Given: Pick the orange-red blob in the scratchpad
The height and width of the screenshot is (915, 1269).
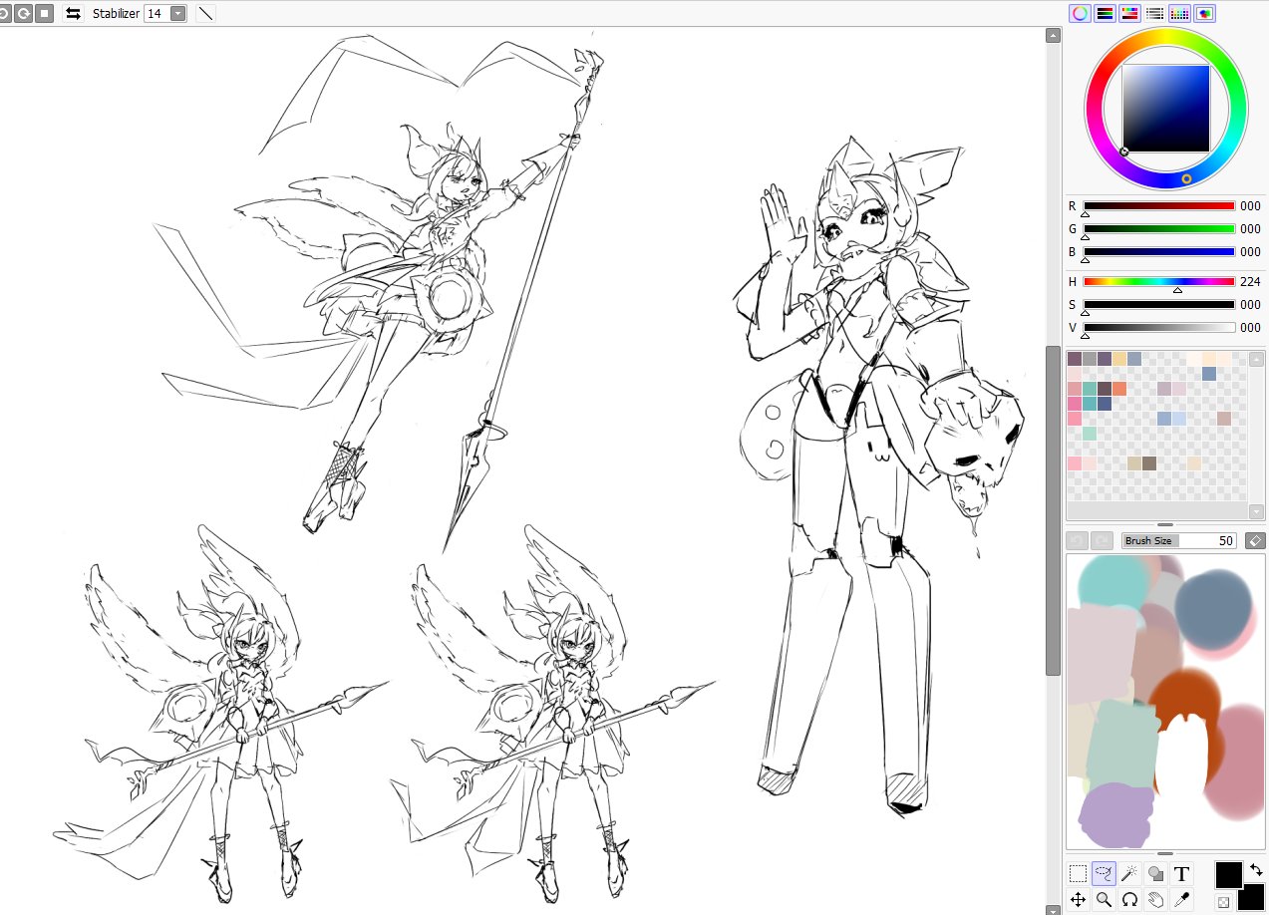Looking at the screenshot, I should tap(1186, 698).
